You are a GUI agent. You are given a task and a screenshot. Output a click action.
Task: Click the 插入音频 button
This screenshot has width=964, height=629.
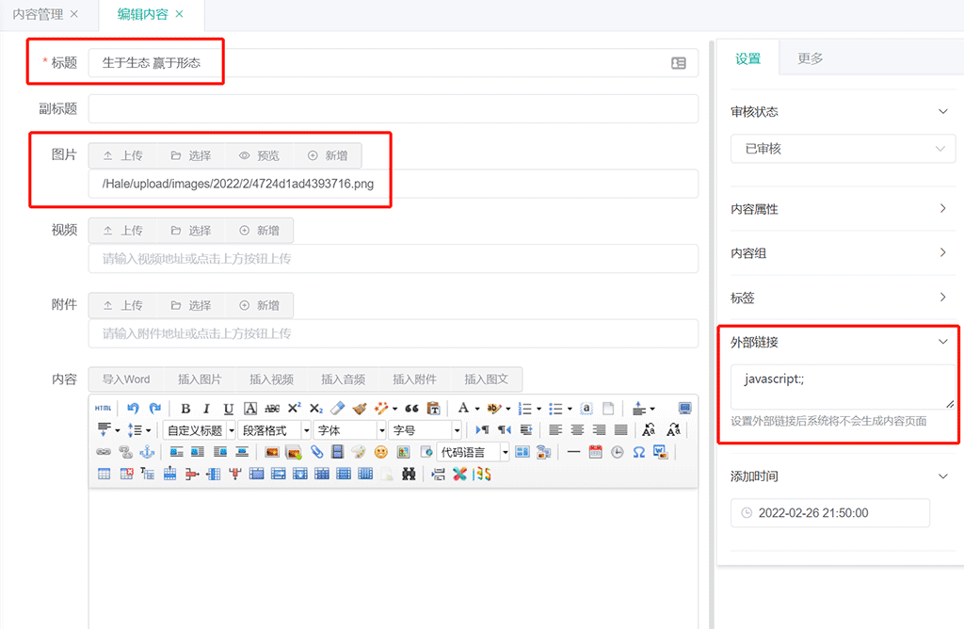343,379
